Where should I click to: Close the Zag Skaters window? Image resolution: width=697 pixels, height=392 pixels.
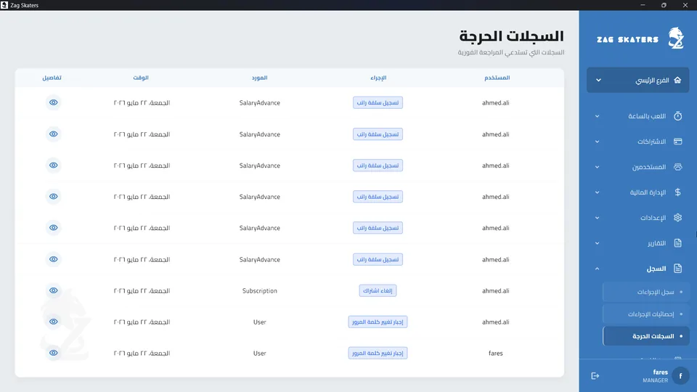click(685, 5)
